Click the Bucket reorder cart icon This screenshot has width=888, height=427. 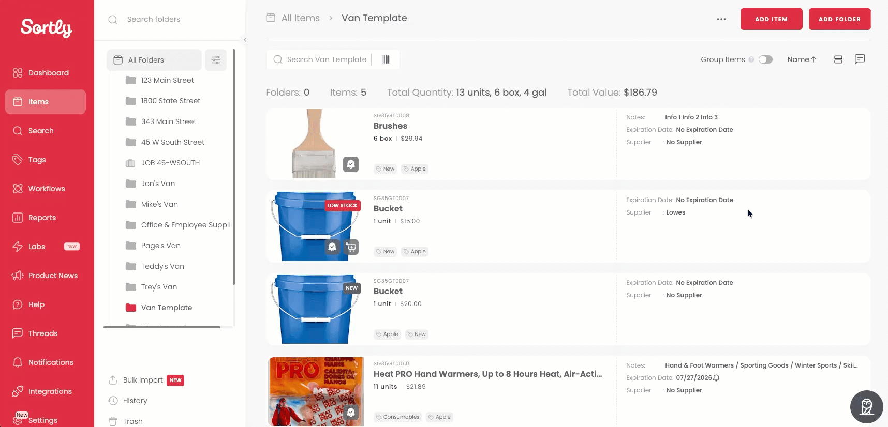[351, 247]
